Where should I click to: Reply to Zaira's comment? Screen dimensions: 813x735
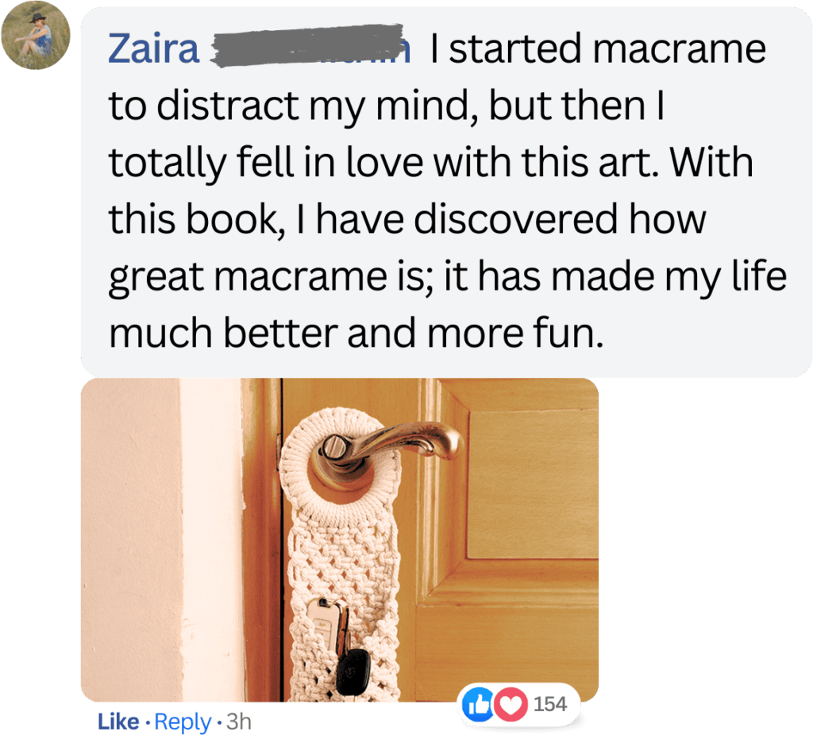[x=183, y=722]
